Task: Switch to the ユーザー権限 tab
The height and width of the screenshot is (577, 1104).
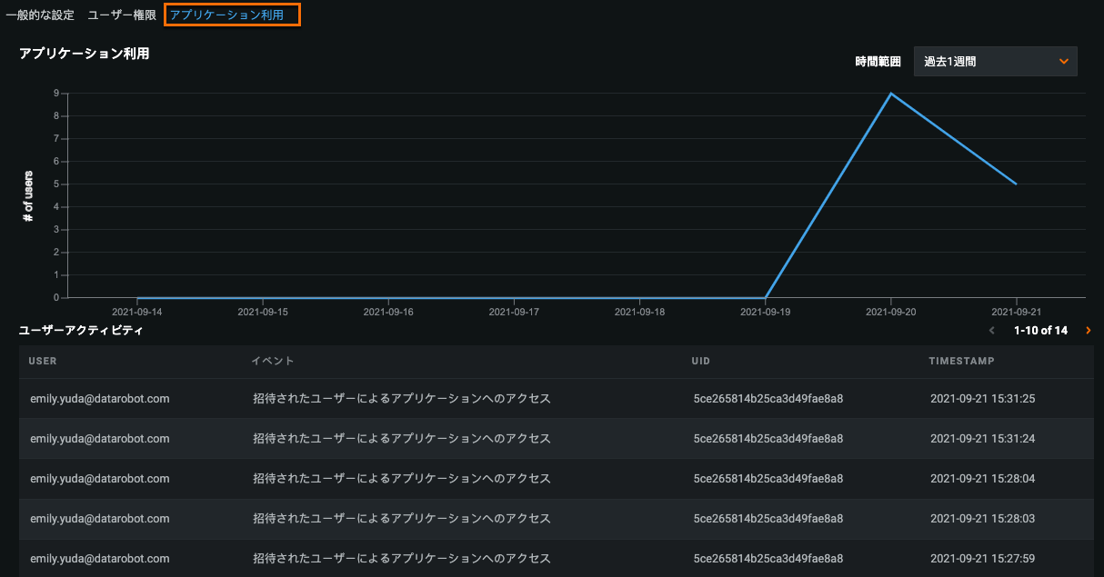Action: click(122, 15)
